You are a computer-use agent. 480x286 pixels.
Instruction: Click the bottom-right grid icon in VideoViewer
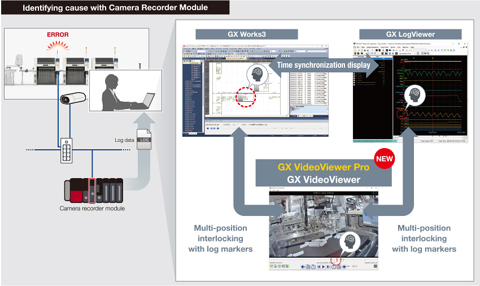(x=375, y=266)
